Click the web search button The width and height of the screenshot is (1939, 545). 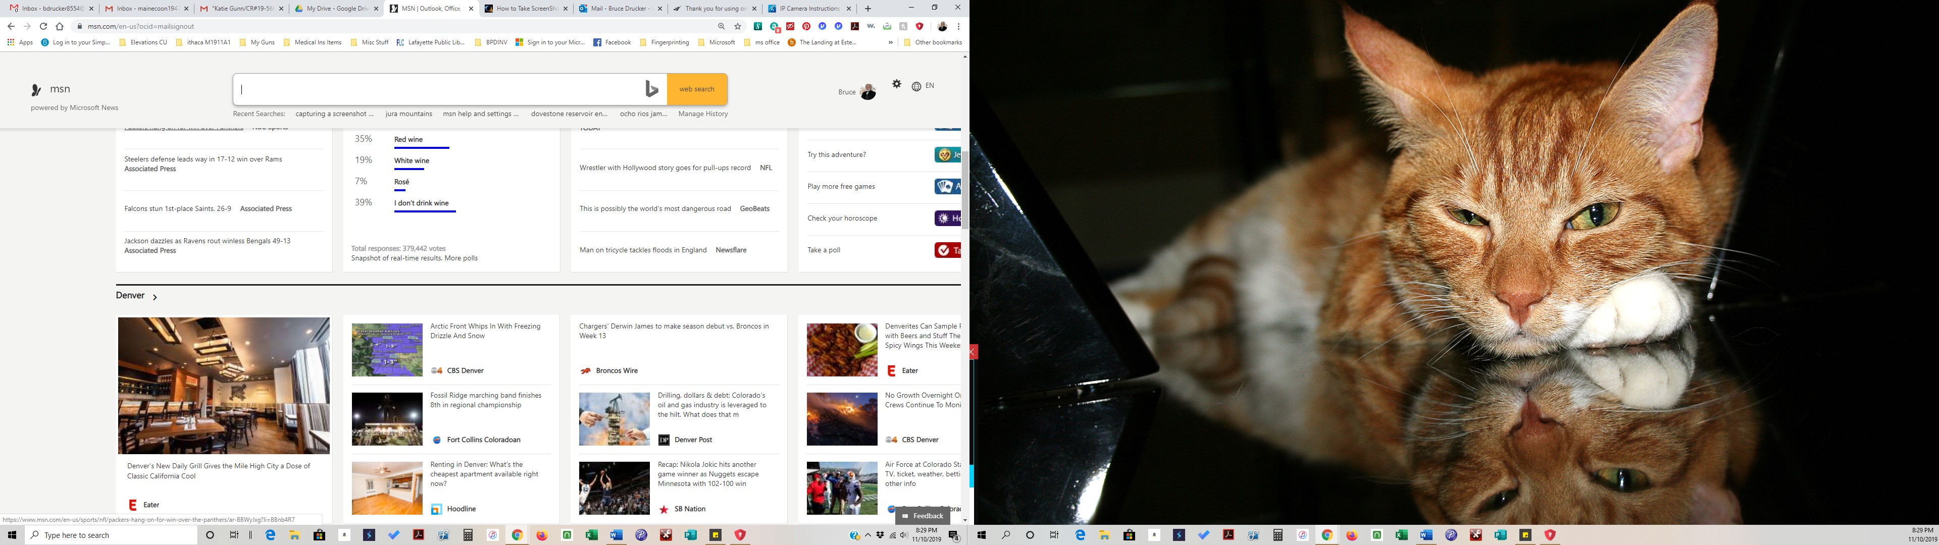click(x=697, y=89)
